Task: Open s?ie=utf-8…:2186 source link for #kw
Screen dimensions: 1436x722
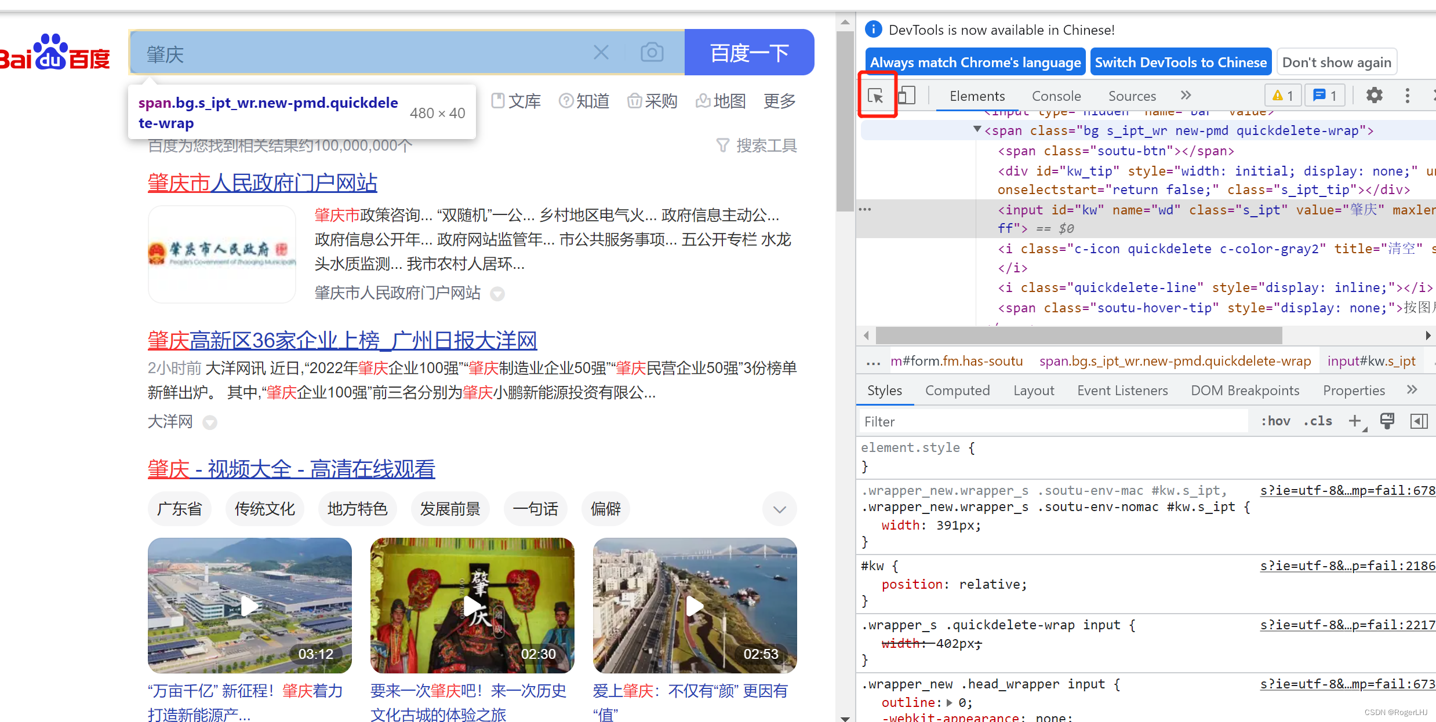Action: (x=1347, y=566)
